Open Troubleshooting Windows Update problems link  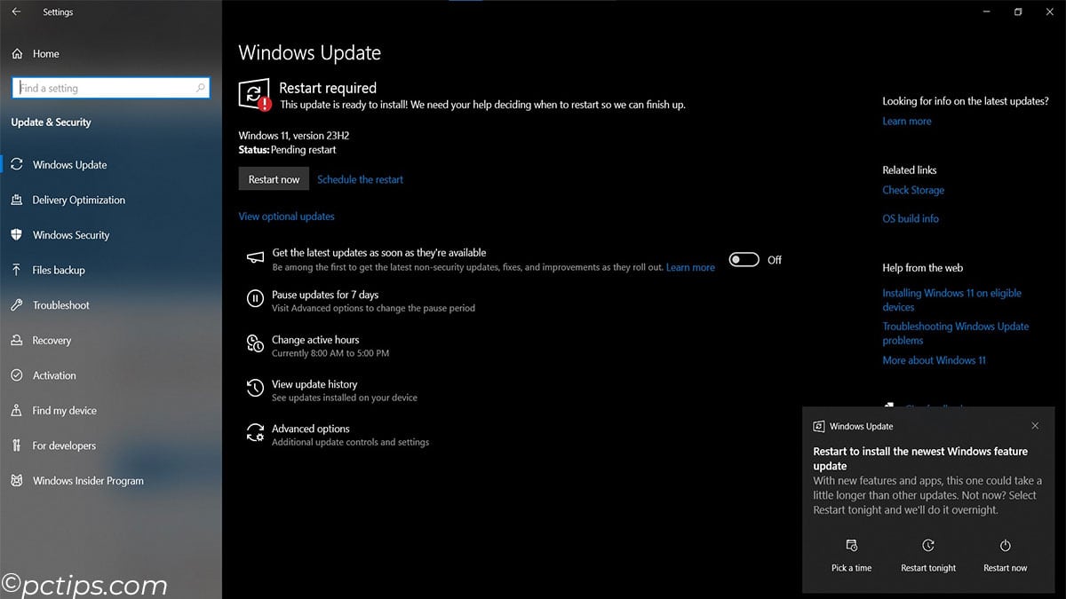pyautogui.click(x=955, y=334)
